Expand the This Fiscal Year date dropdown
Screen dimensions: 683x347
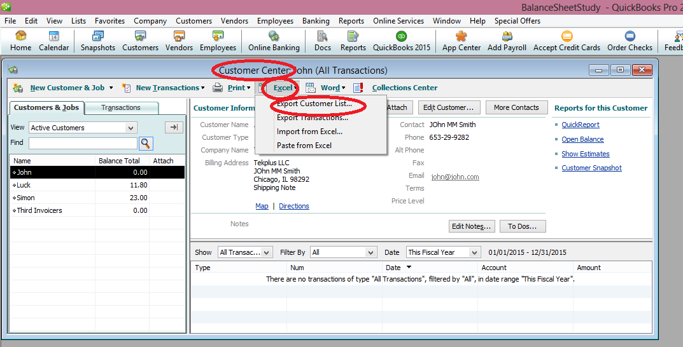(474, 252)
